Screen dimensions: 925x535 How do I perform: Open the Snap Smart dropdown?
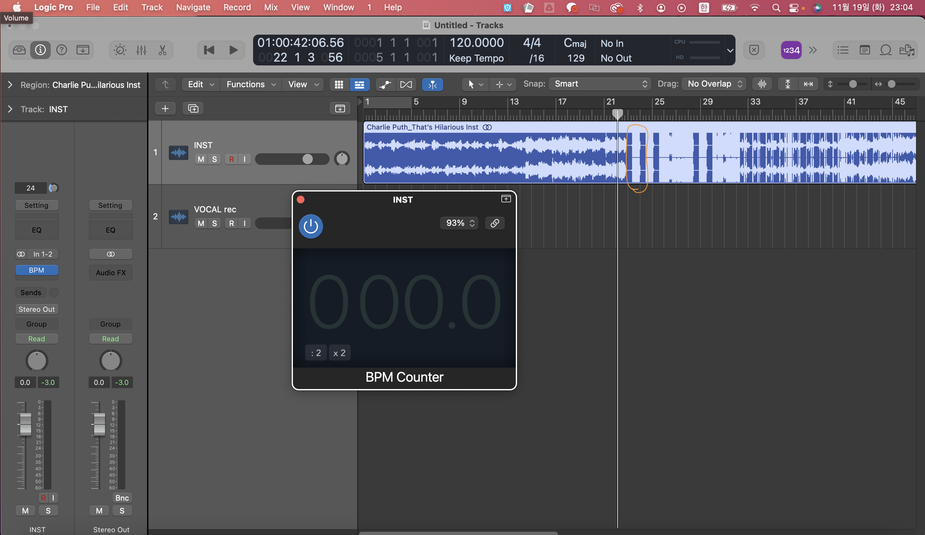[x=599, y=84]
